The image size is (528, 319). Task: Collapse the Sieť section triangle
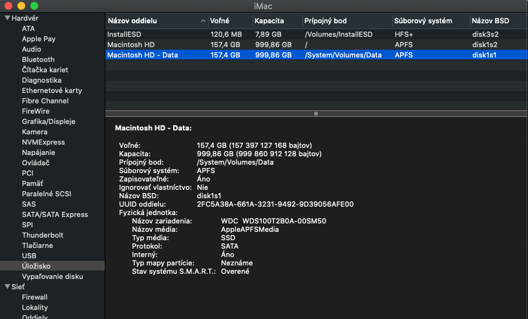7,287
